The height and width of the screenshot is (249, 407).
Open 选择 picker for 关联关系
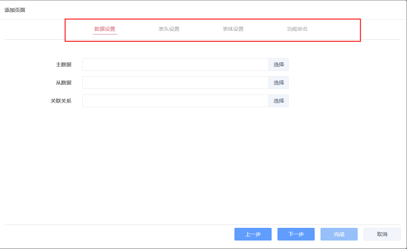point(279,101)
